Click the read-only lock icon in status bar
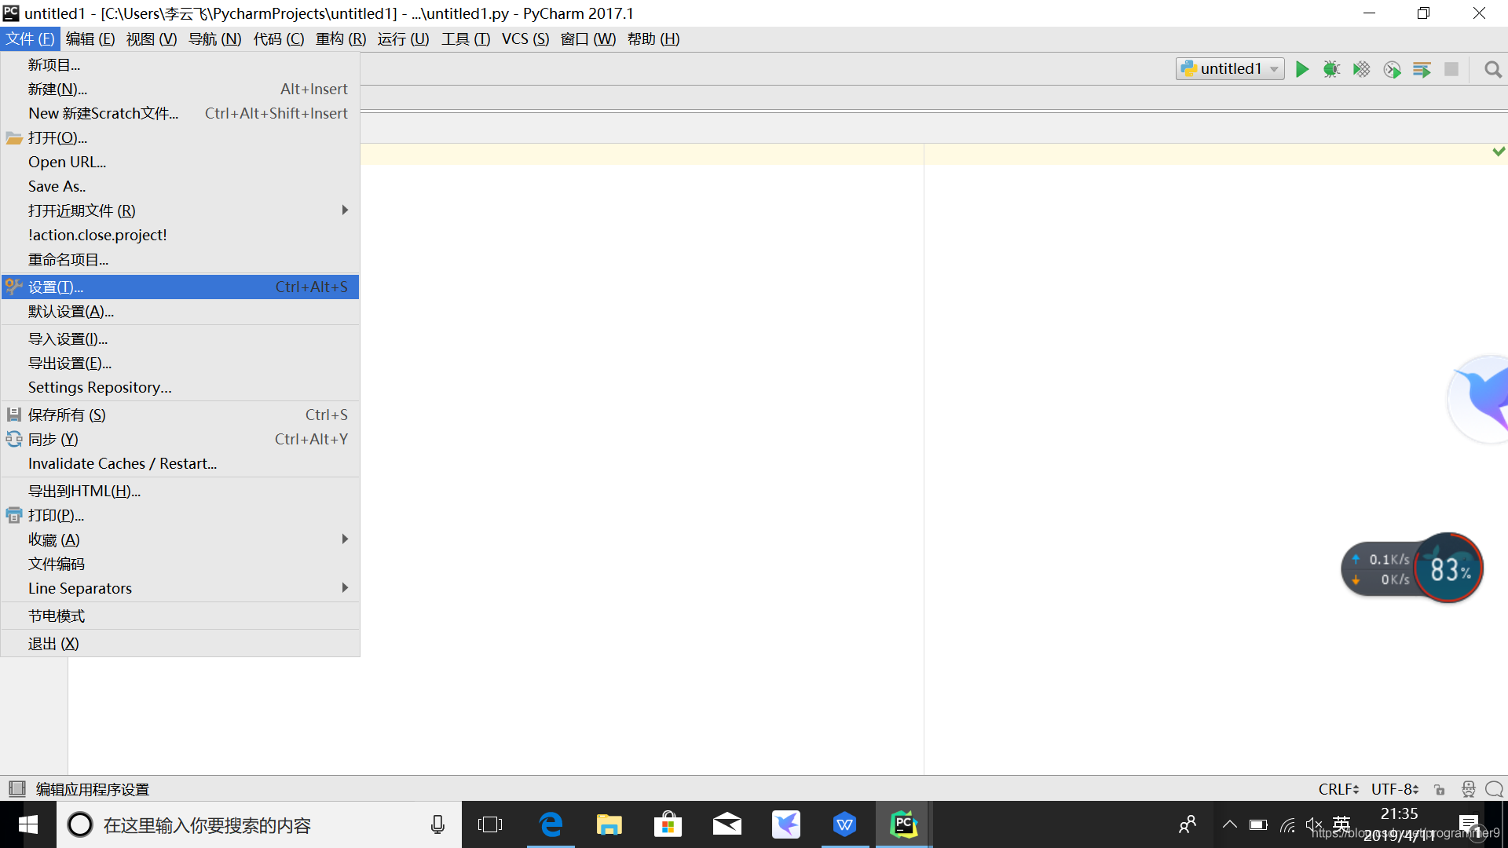1508x848 pixels. coord(1439,789)
